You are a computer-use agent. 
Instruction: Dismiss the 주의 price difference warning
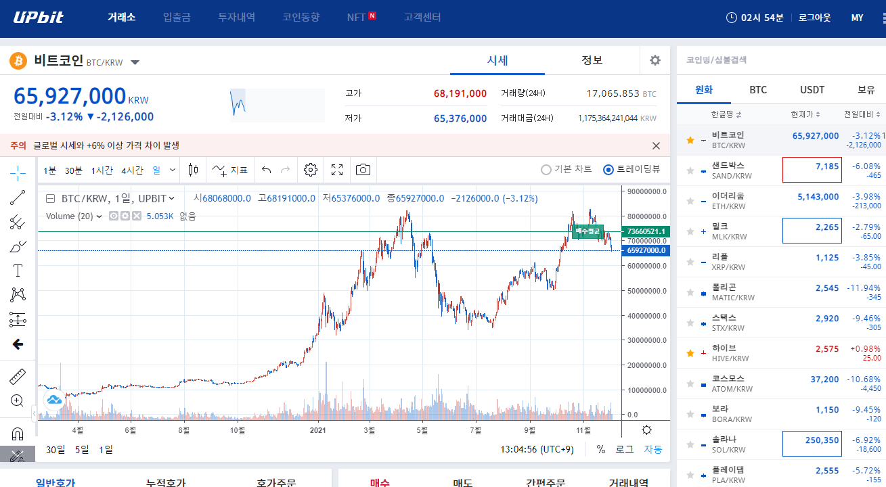point(656,145)
